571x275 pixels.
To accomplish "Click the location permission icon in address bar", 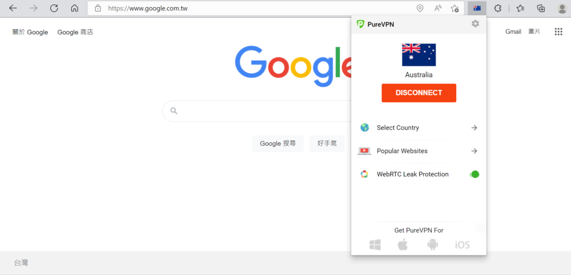I will [420, 8].
